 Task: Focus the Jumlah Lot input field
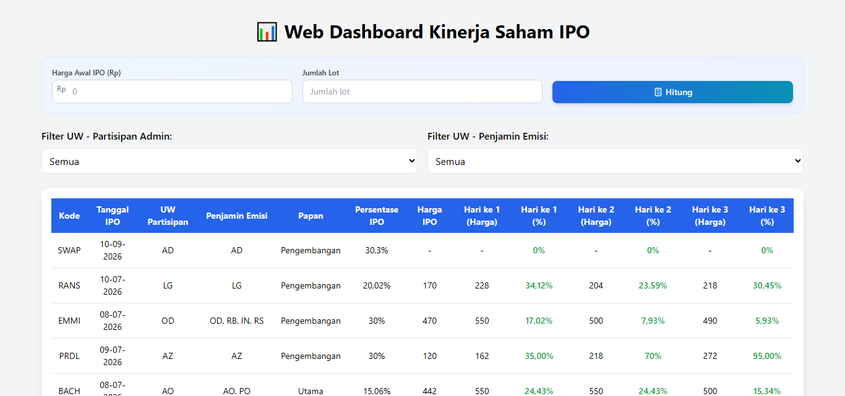coord(422,91)
